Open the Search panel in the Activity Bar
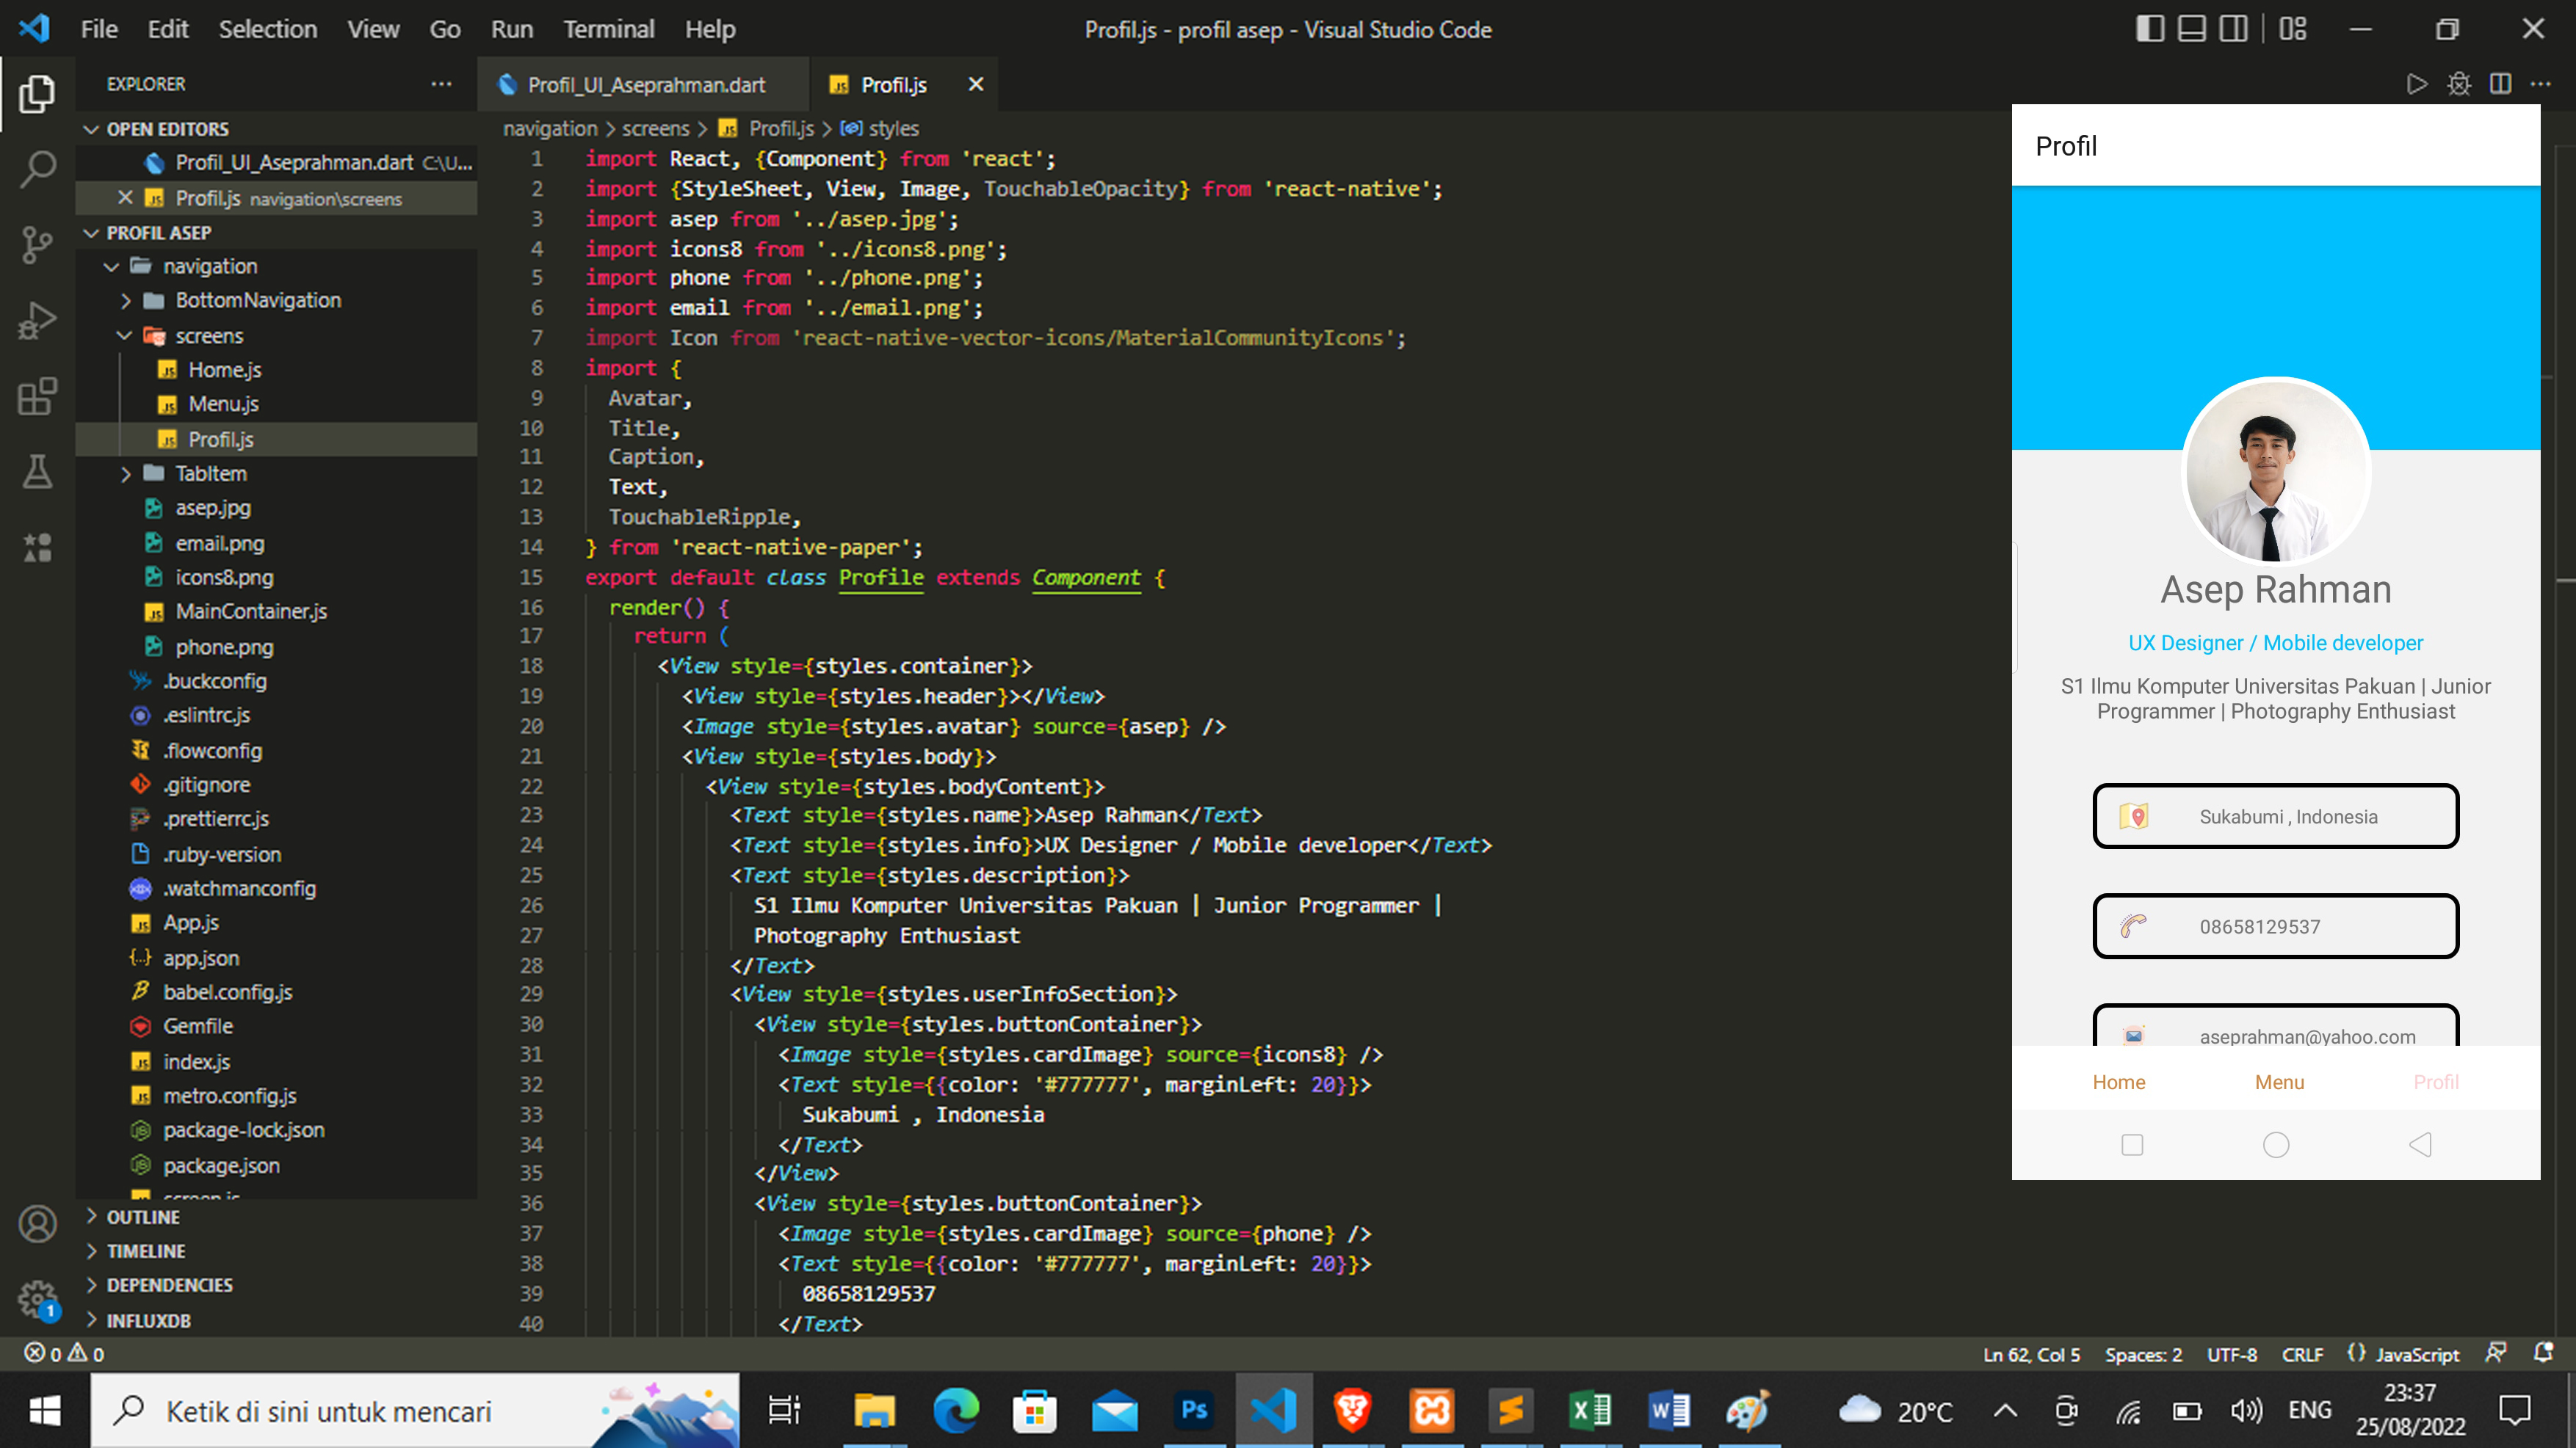2576x1448 pixels. point(37,168)
